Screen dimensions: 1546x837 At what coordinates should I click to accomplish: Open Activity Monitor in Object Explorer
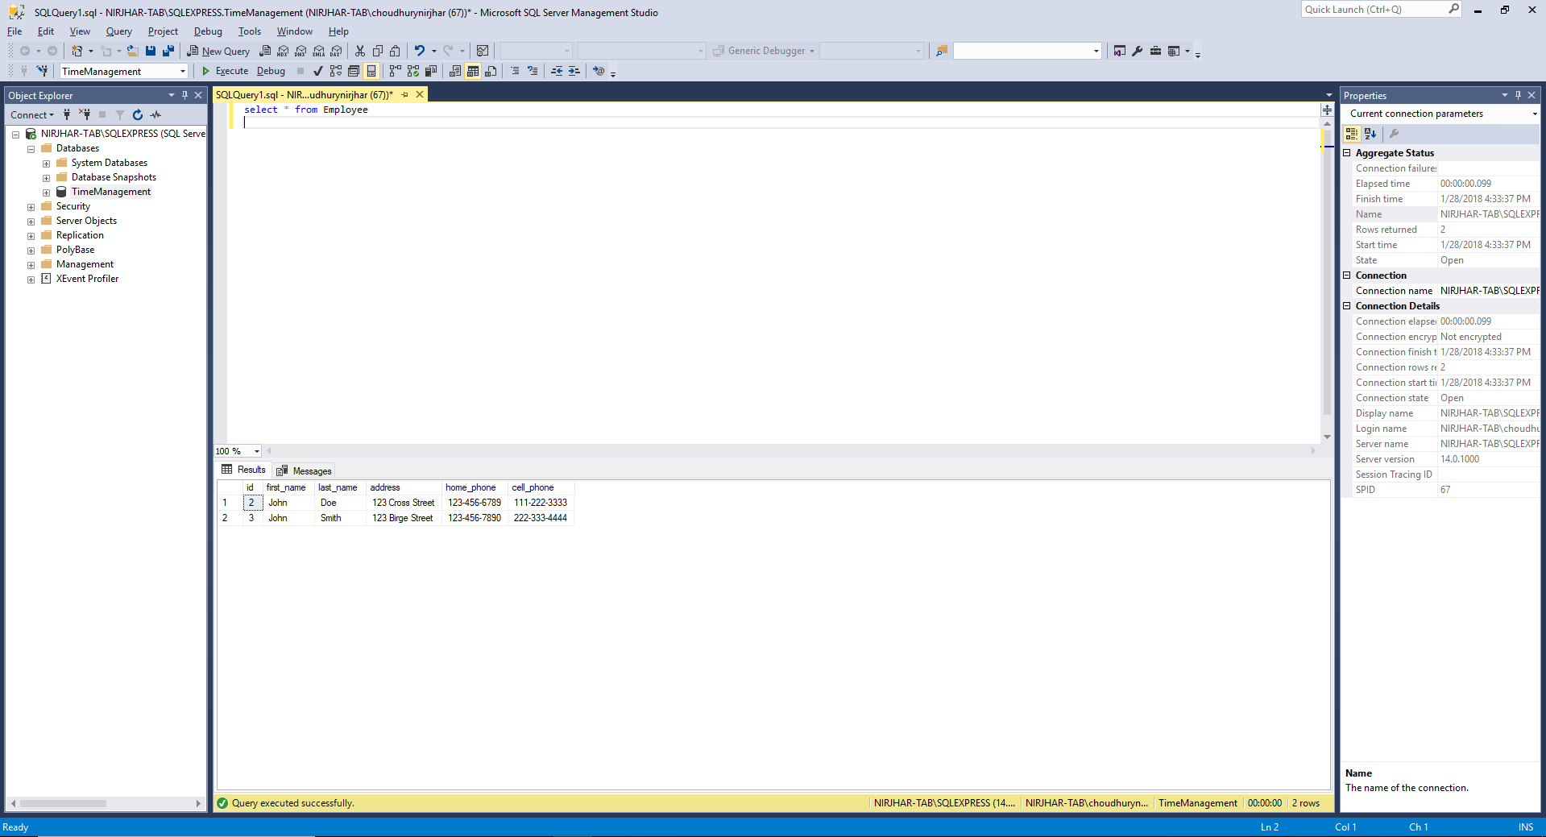[155, 115]
